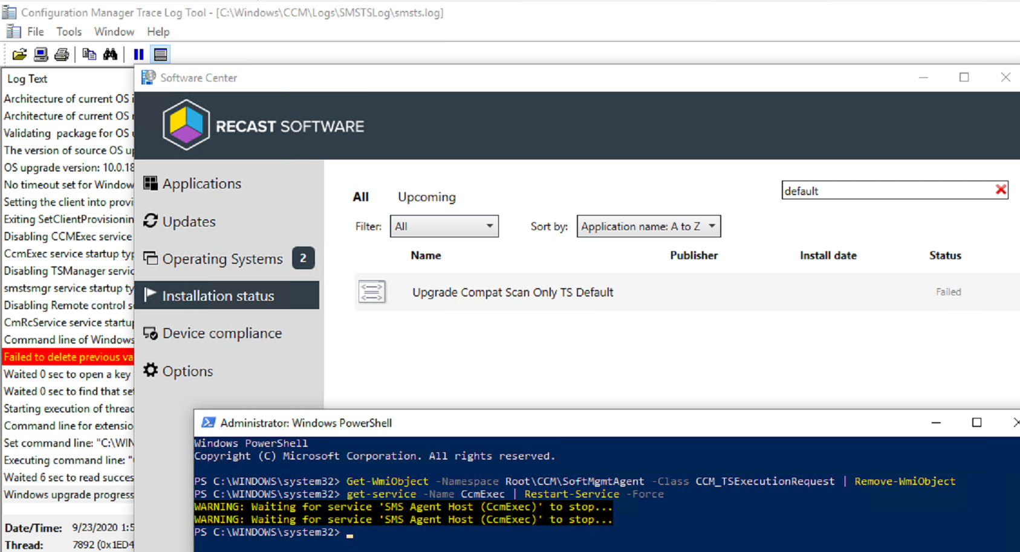Open the File menu
1020x552 pixels.
[x=35, y=31]
